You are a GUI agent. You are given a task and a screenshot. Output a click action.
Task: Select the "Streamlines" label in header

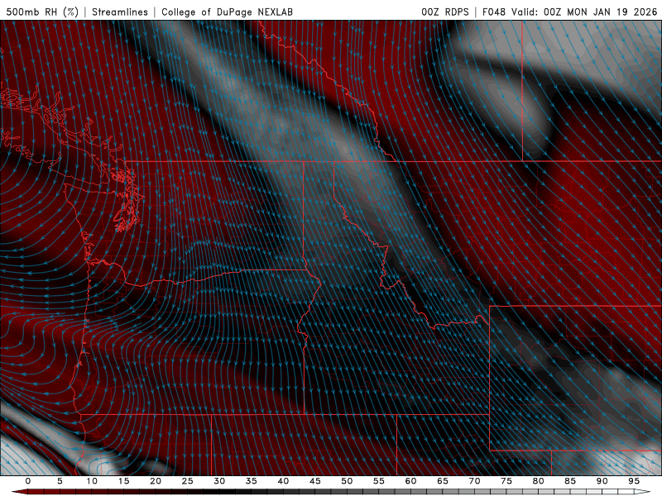point(120,12)
